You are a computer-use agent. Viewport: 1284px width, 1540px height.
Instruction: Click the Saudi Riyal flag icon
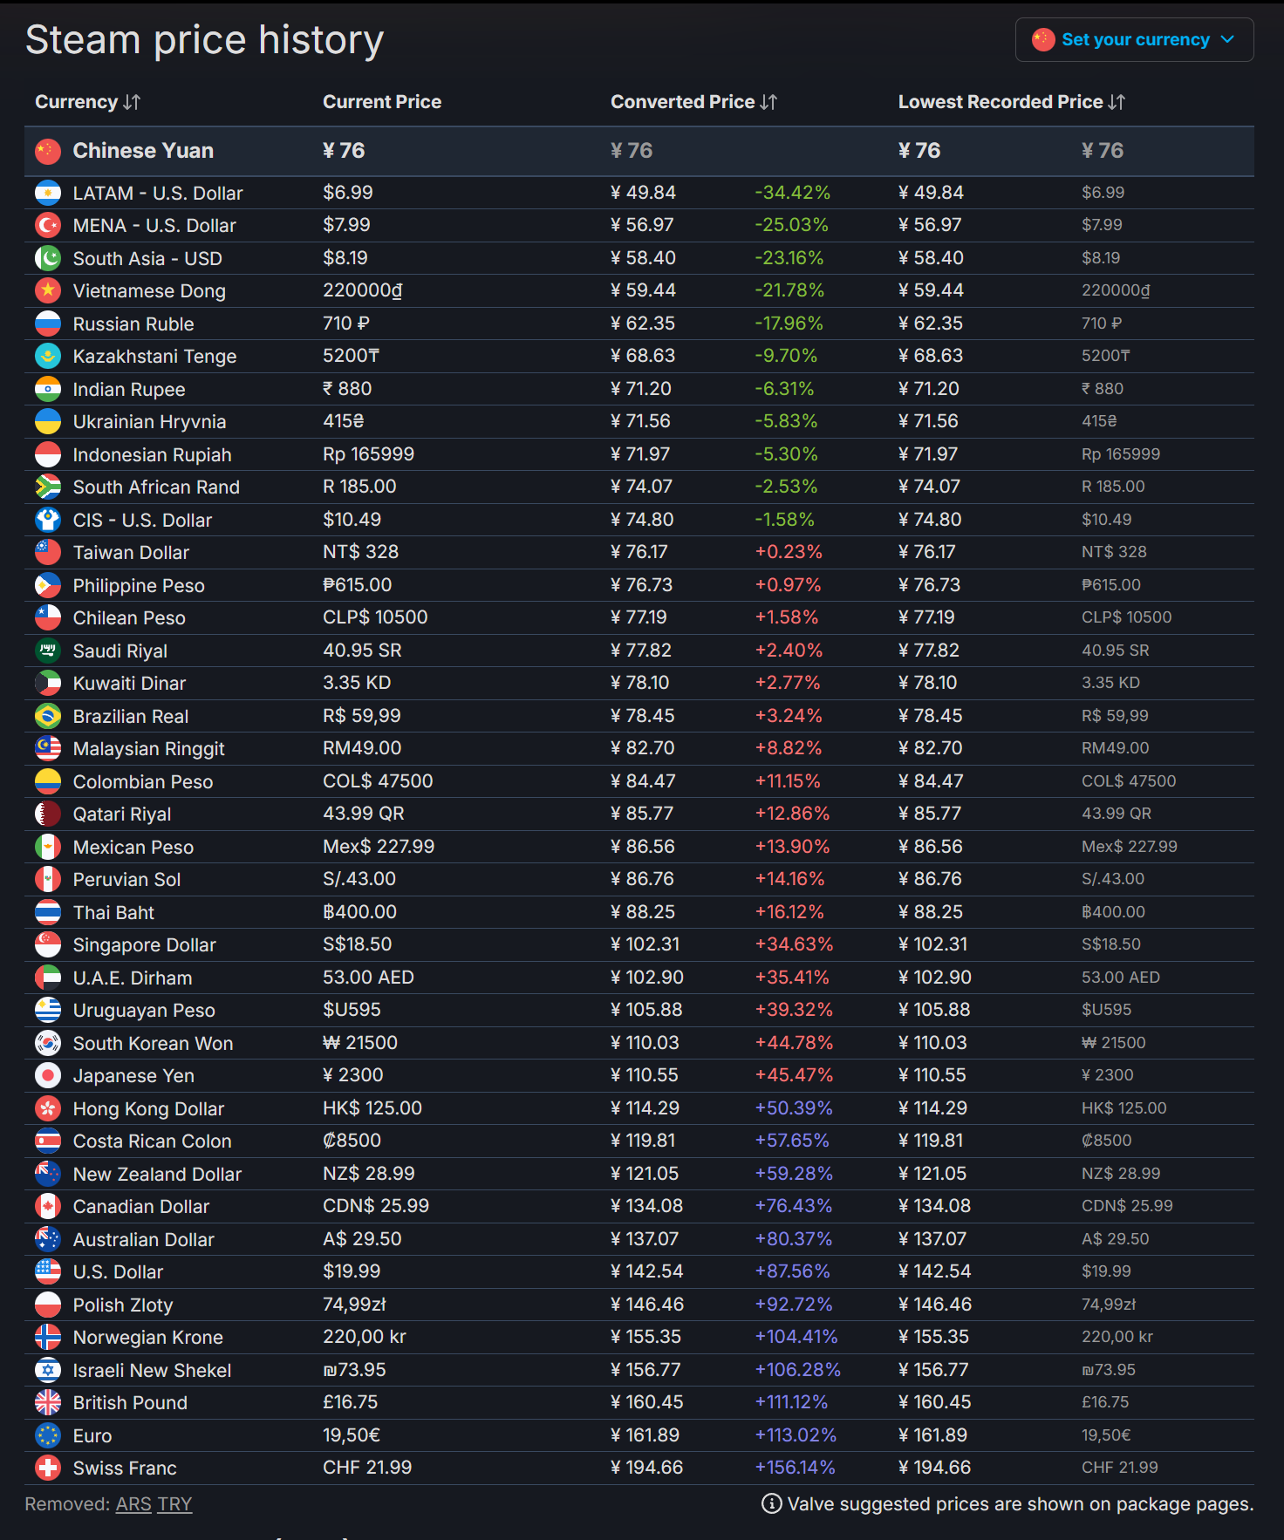point(48,651)
